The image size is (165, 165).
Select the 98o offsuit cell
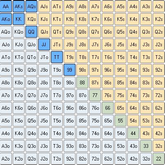69,82
